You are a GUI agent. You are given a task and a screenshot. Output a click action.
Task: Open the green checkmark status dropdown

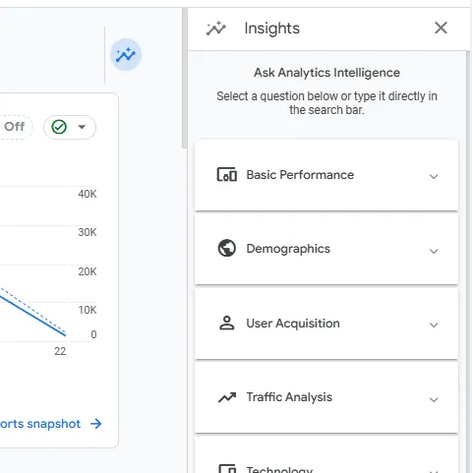click(x=70, y=127)
